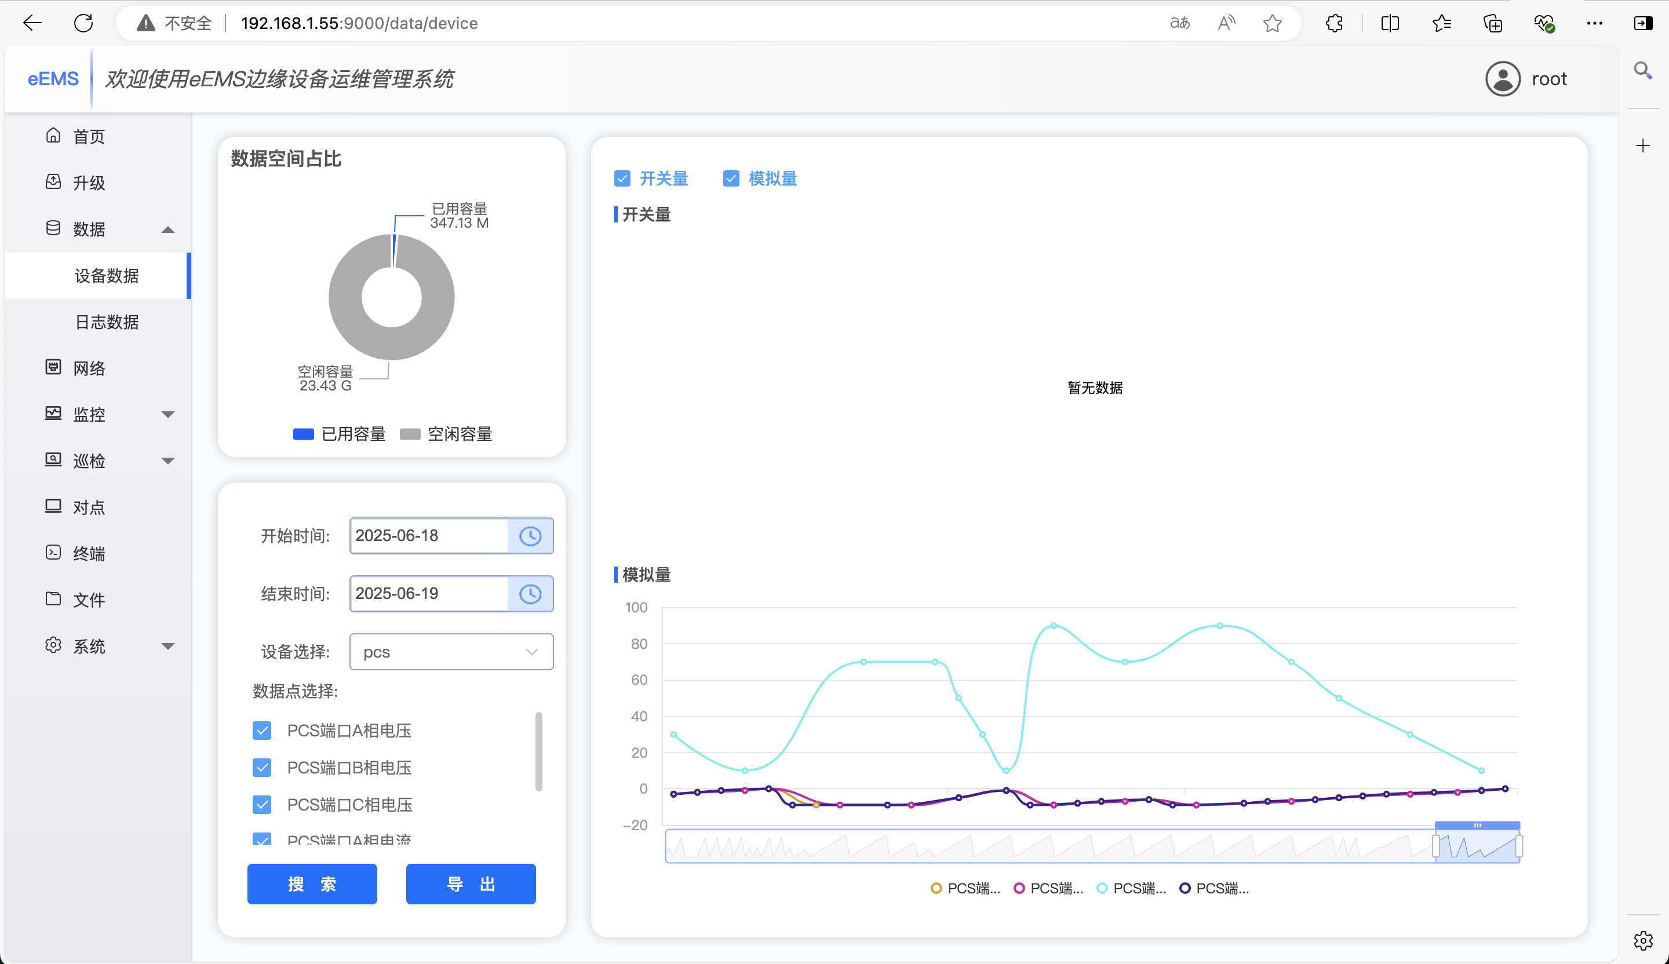Open the 升级 menu item

(x=98, y=182)
